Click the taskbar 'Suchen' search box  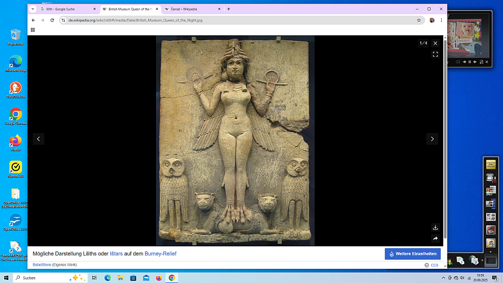[50, 278]
